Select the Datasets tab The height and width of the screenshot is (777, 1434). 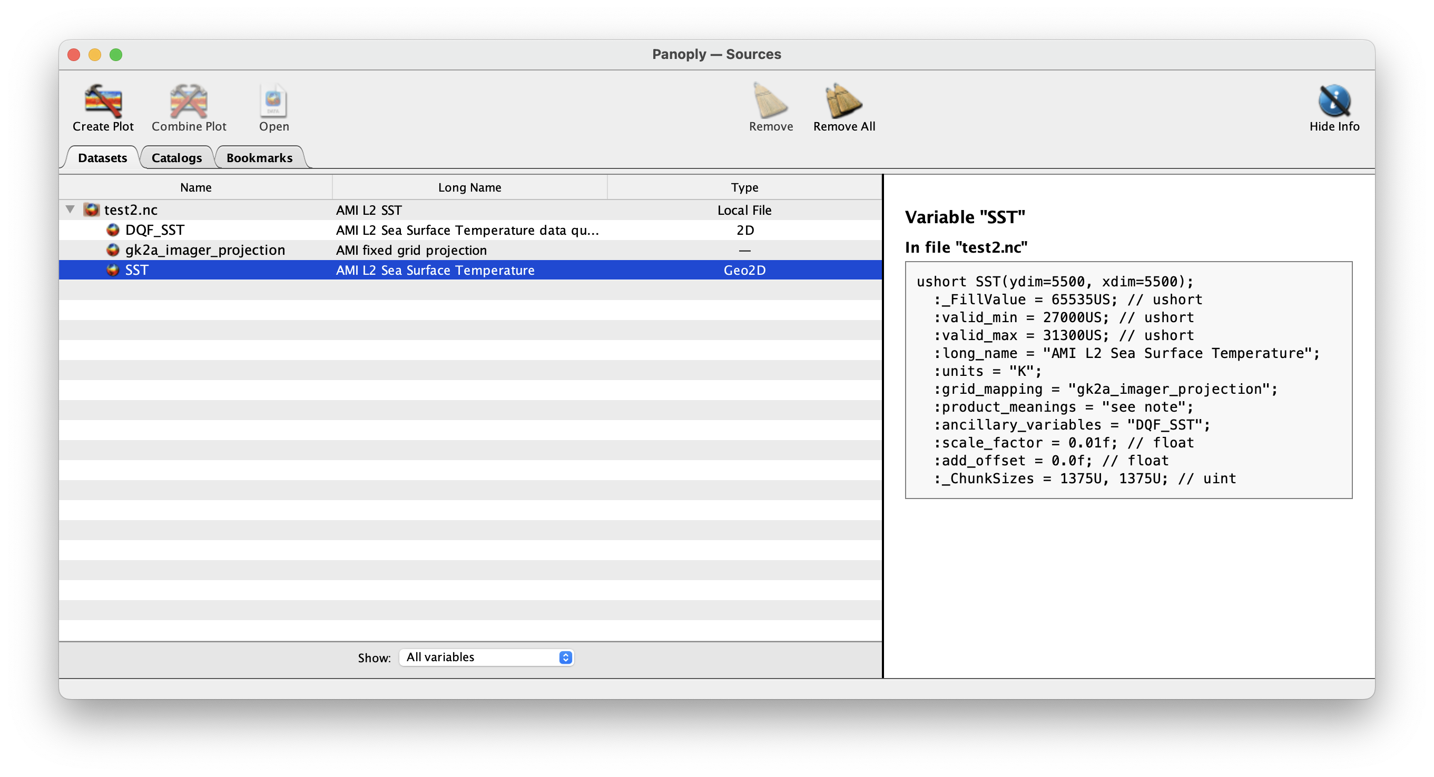point(102,158)
